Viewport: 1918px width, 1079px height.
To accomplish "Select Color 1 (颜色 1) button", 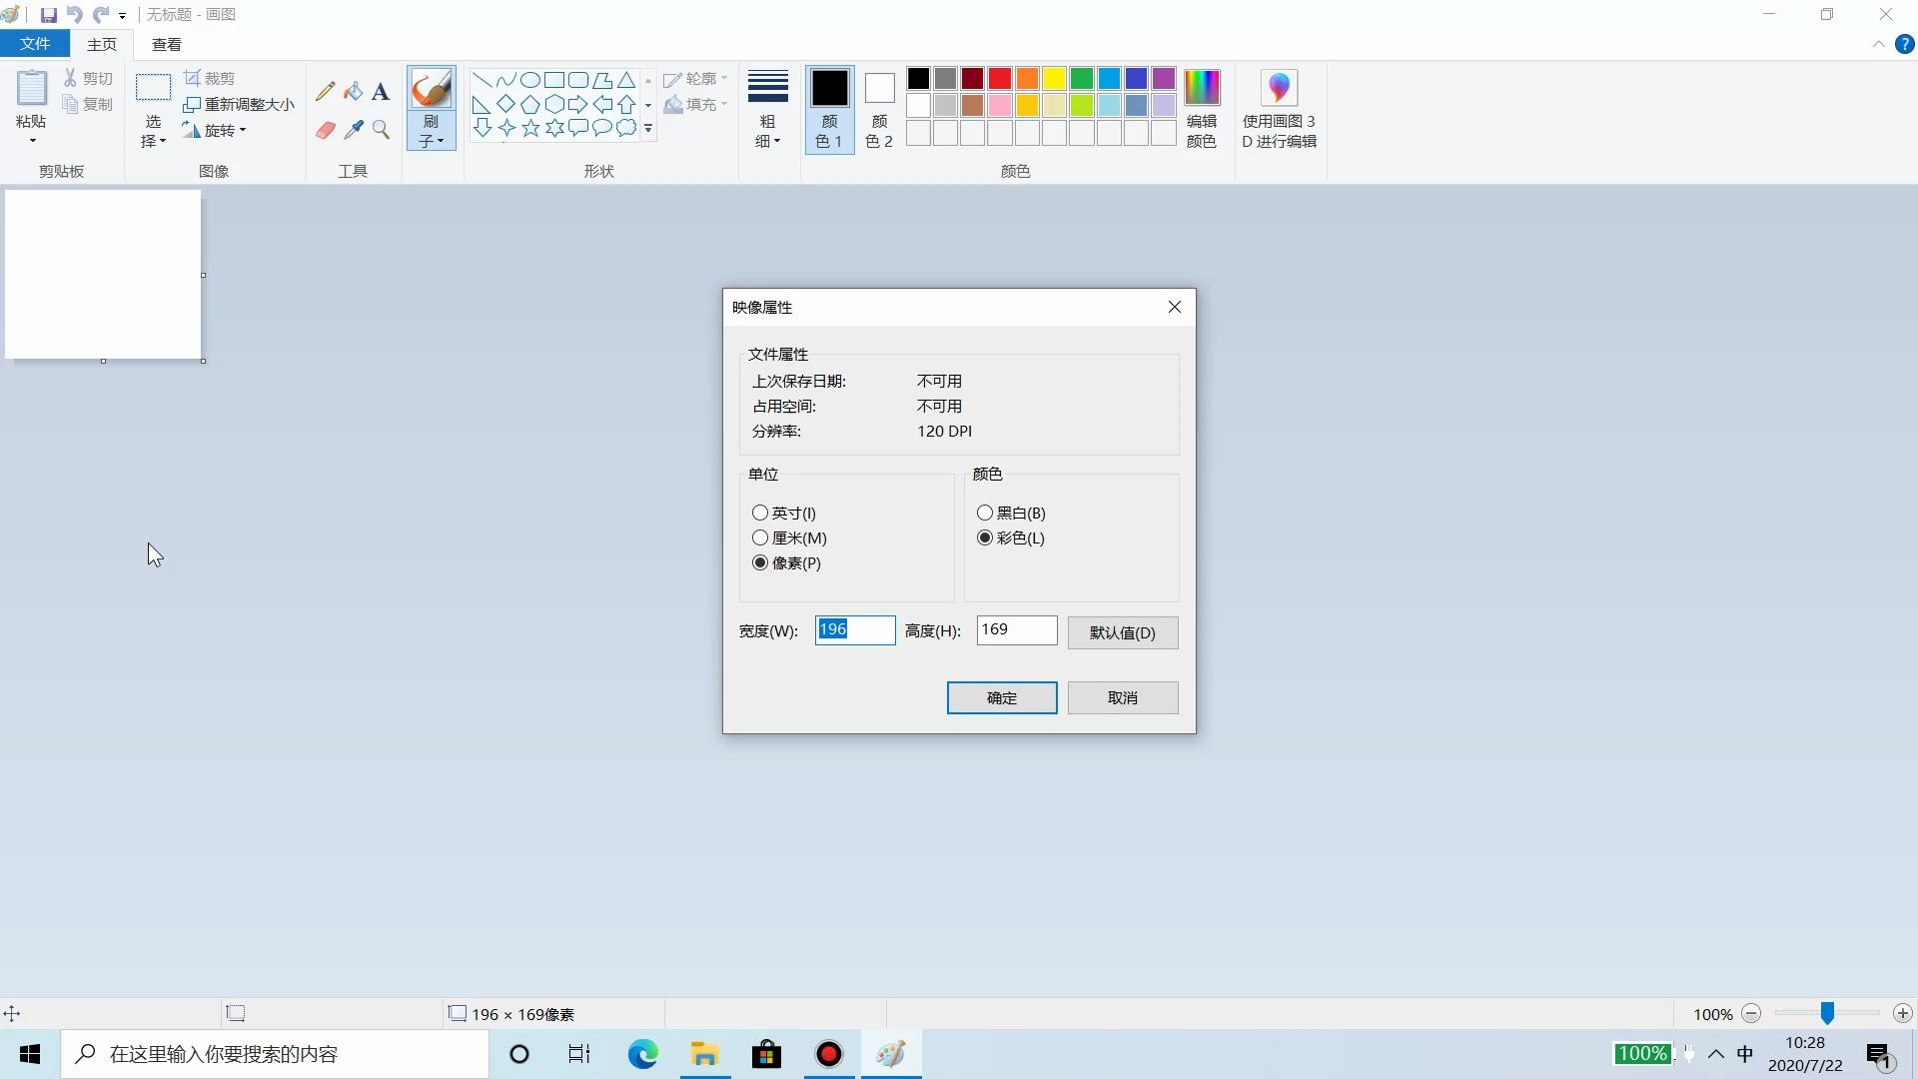I will coord(829,109).
